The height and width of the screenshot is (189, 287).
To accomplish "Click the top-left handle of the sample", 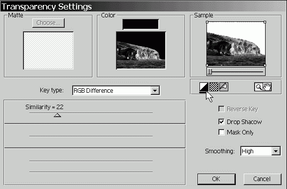I will pyautogui.click(x=207, y=22).
